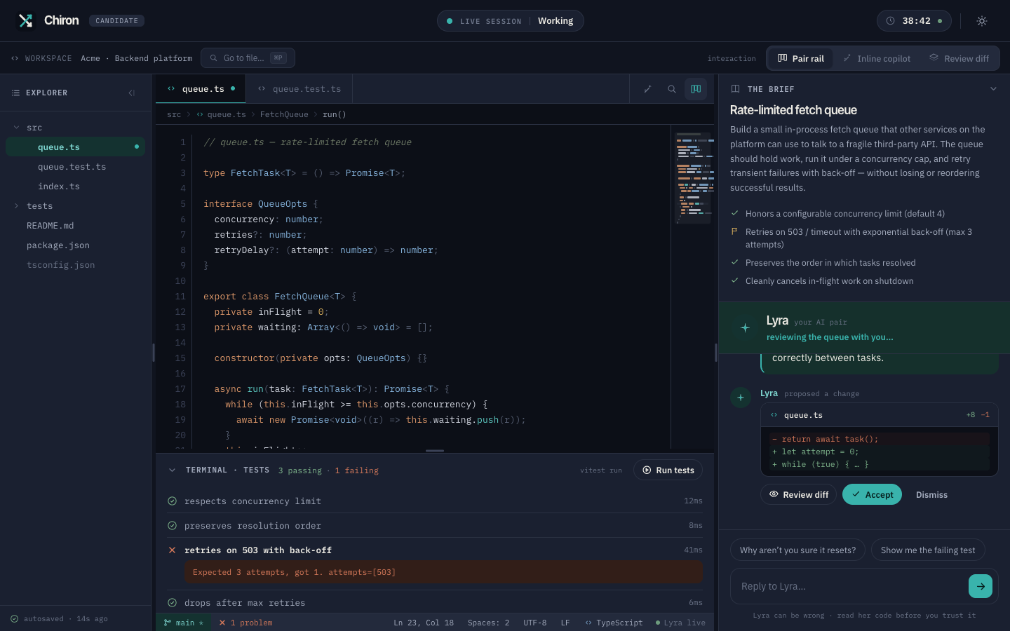This screenshot has height=631, width=1010.
Task: Click the passed icon for drops after max retries
Action: coord(172,603)
